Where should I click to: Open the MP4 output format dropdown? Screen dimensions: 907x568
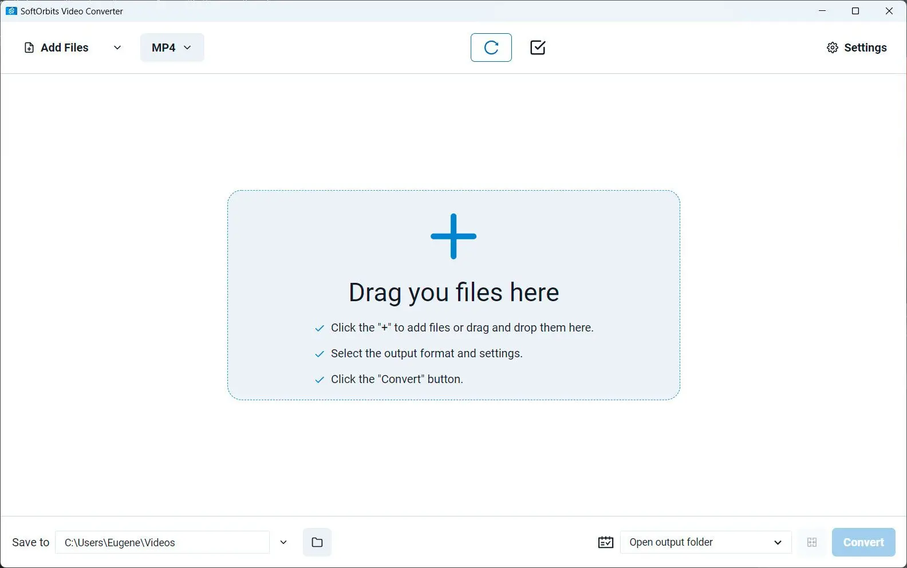[172, 48]
